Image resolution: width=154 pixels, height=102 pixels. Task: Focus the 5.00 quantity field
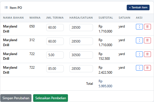click(x=55, y=55)
